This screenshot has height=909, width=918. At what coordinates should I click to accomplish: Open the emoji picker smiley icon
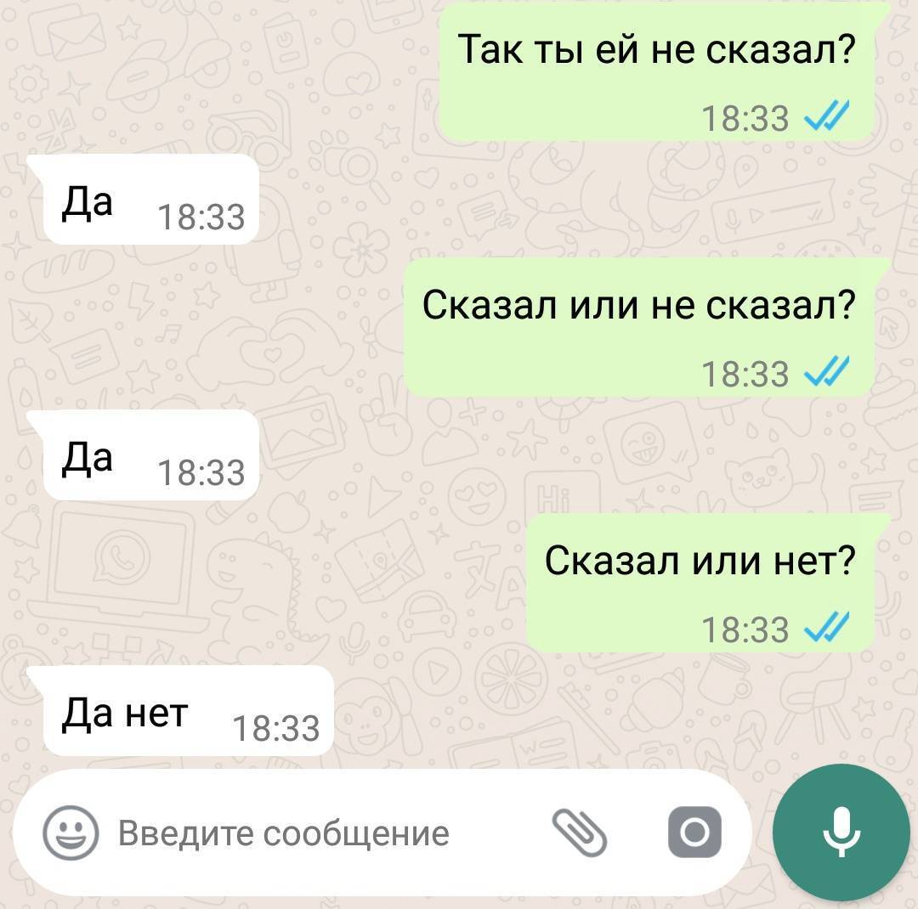click(x=71, y=833)
